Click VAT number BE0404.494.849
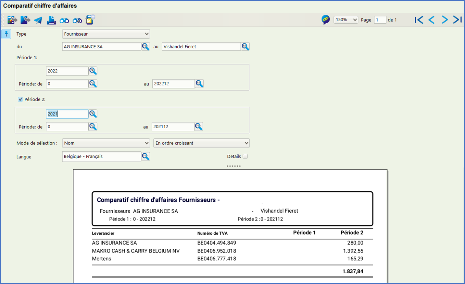Viewport: 465px width, 284px height. (x=217, y=243)
